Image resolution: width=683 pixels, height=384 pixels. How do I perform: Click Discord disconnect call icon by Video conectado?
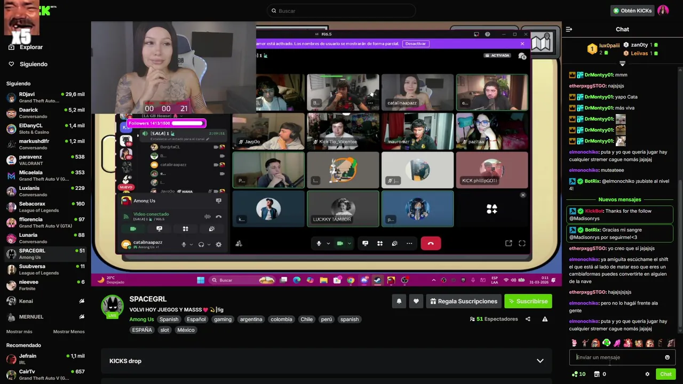tap(218, 217)
